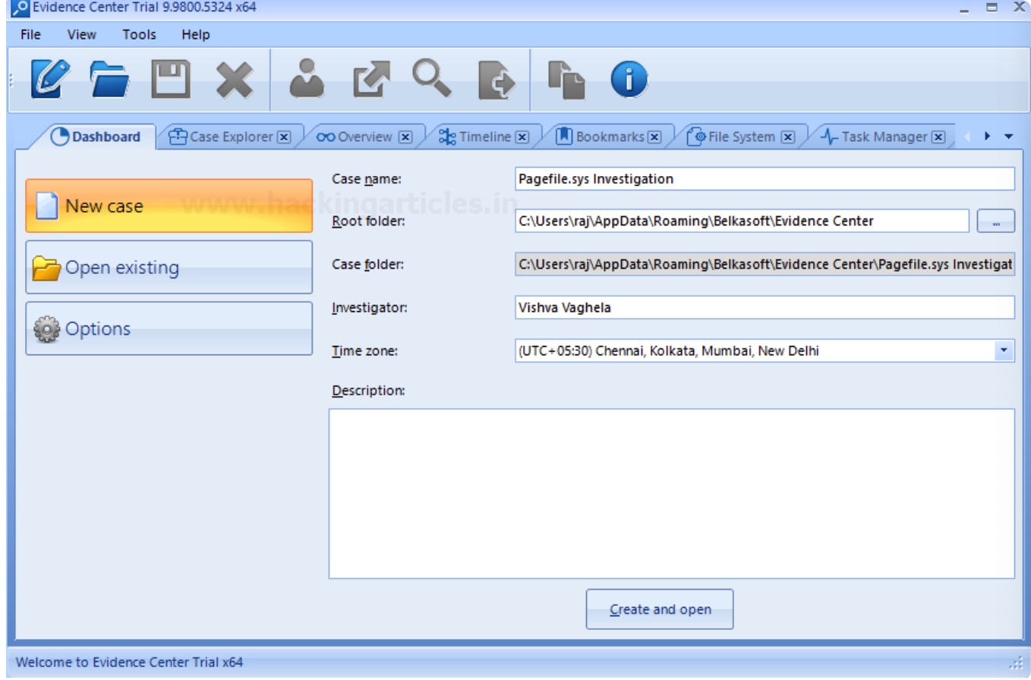This screenshot has width=1031, height=680.
Task: Click the Evidence Center title bar app icon
Action: click(x=21, y=8)
